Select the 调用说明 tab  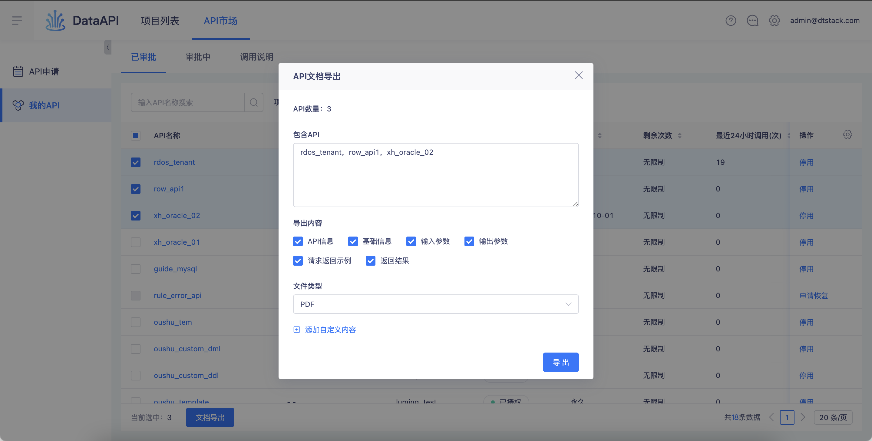(256, 57)
